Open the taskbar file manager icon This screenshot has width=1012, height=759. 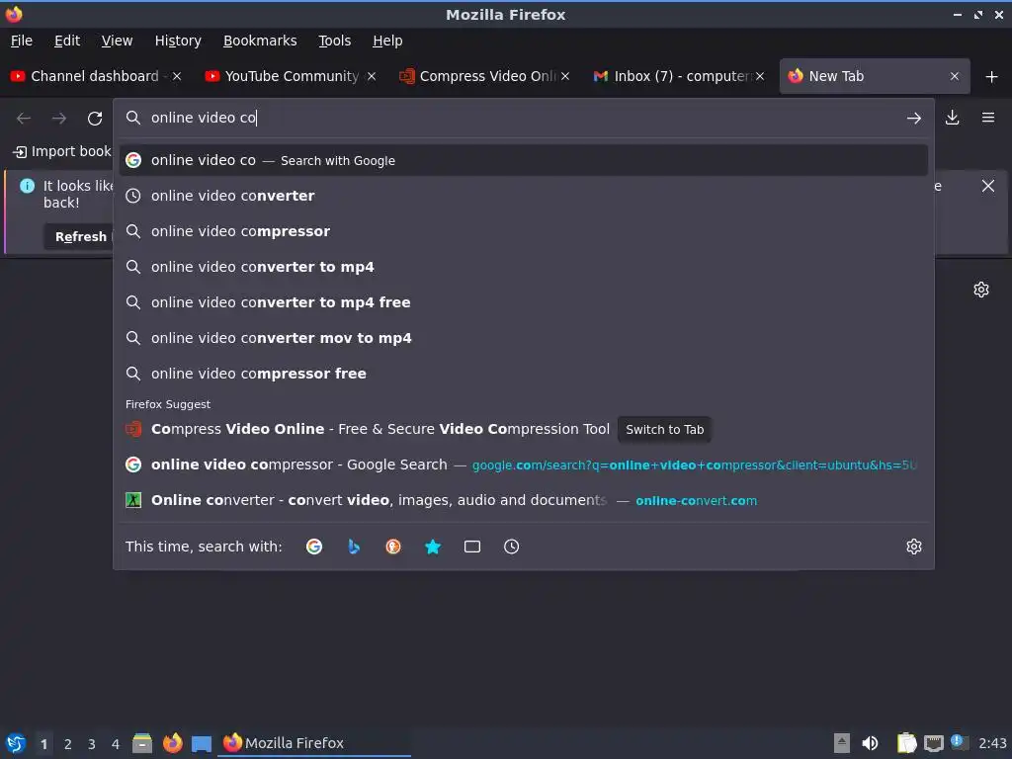pos(142,743)
